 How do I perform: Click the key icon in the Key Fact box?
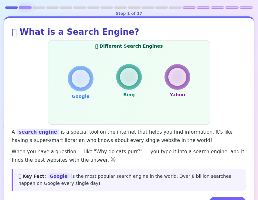pos(19,176)
